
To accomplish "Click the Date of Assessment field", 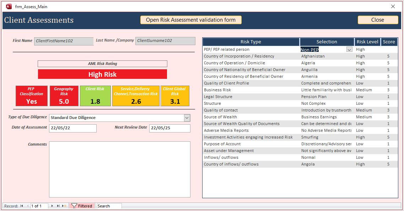I will [x=73, y=128].
